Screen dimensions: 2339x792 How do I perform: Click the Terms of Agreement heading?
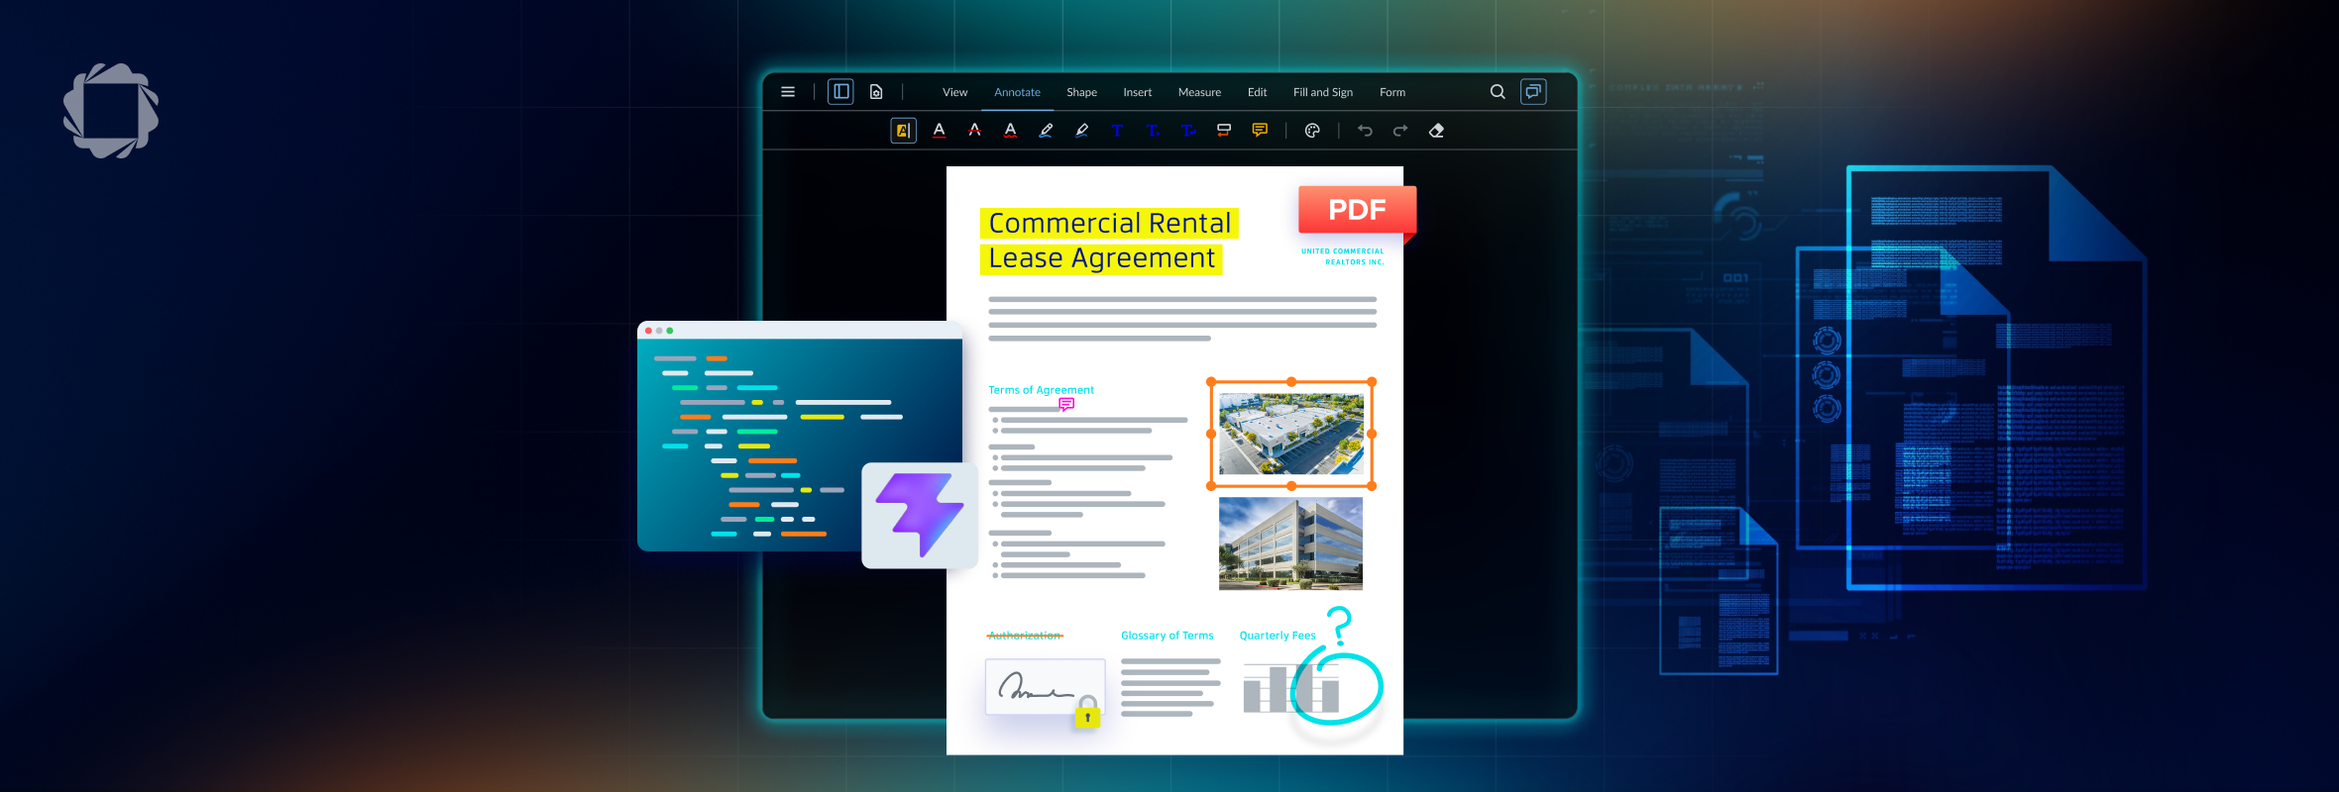pyautogui.click(x=1041, y=390)
